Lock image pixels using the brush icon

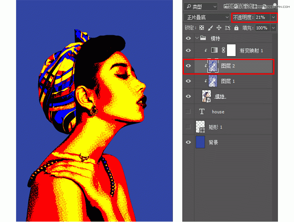pos(211,28)
